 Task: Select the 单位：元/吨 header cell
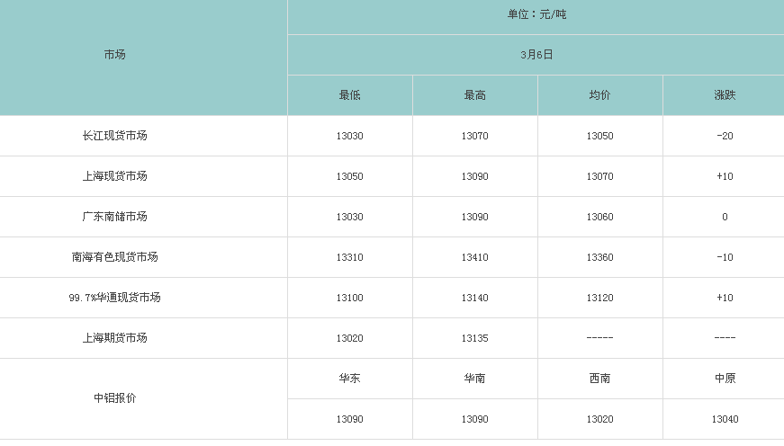pyautogui.click(x=536, y=14)
